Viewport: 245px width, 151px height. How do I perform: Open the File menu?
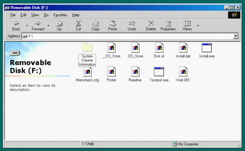point(13,15)
